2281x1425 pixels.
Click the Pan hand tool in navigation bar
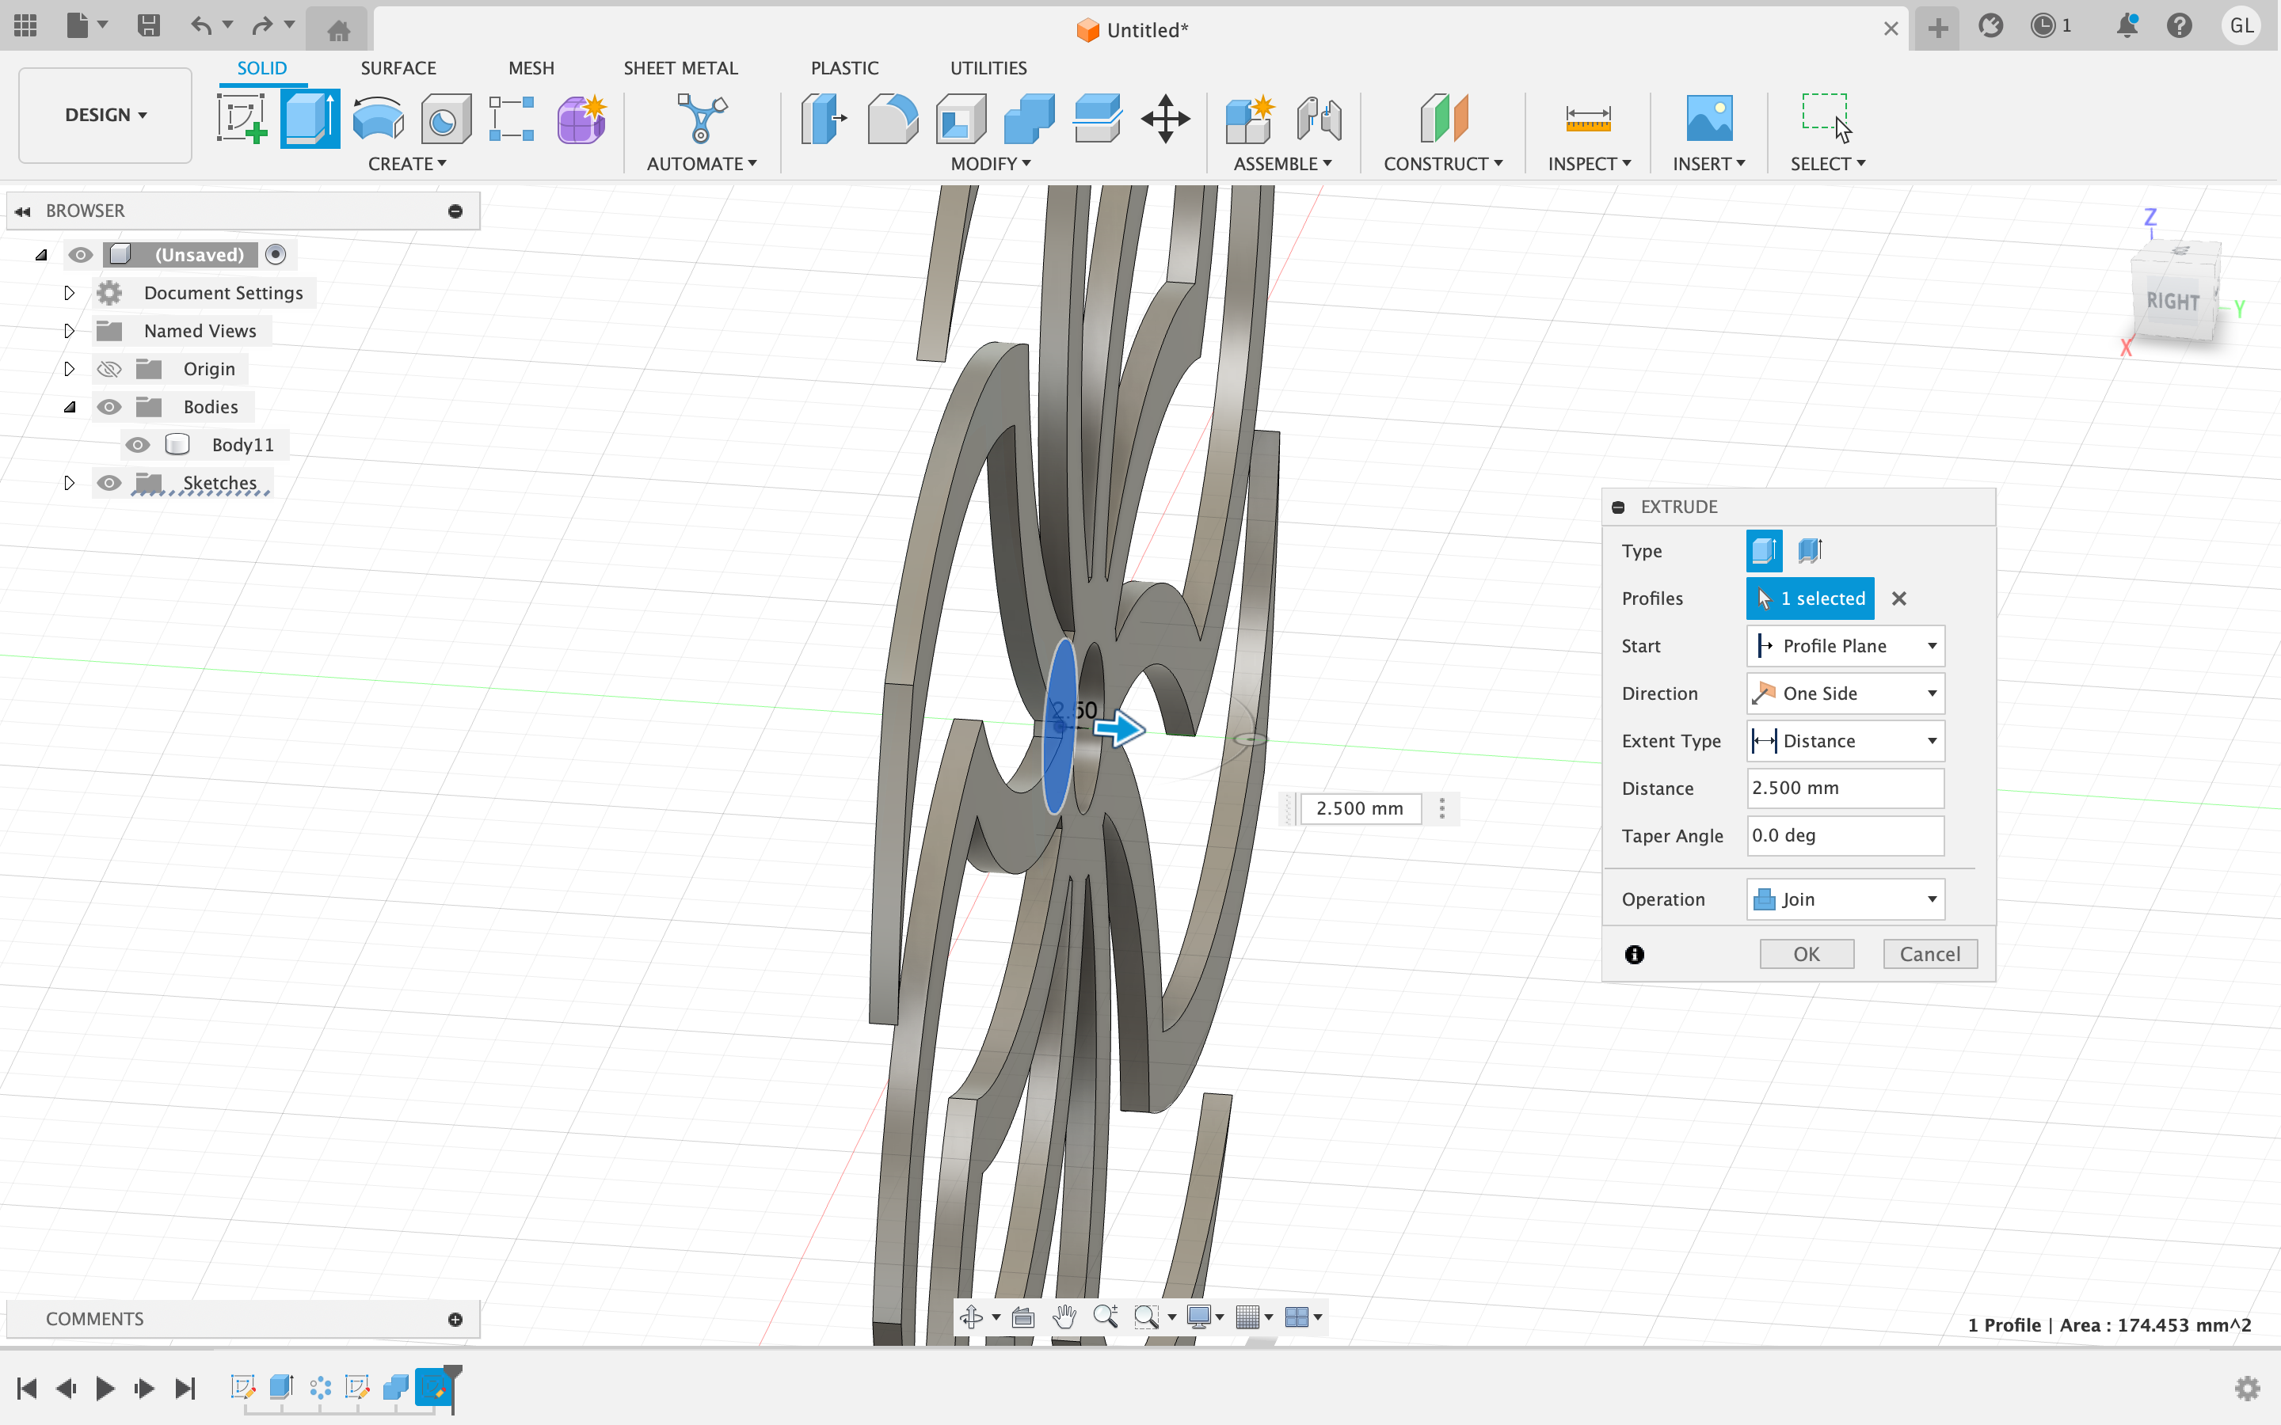coord(1064,1317)
